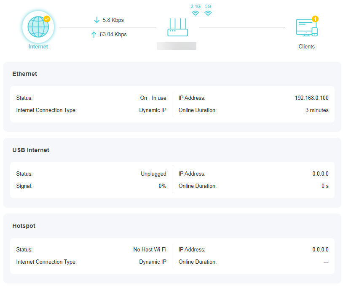Click the 63.04 Kbps upload speed value

tap(113, 35)
